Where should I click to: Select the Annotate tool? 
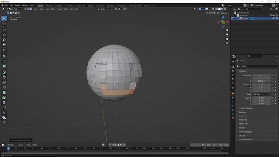coord(4,51)
